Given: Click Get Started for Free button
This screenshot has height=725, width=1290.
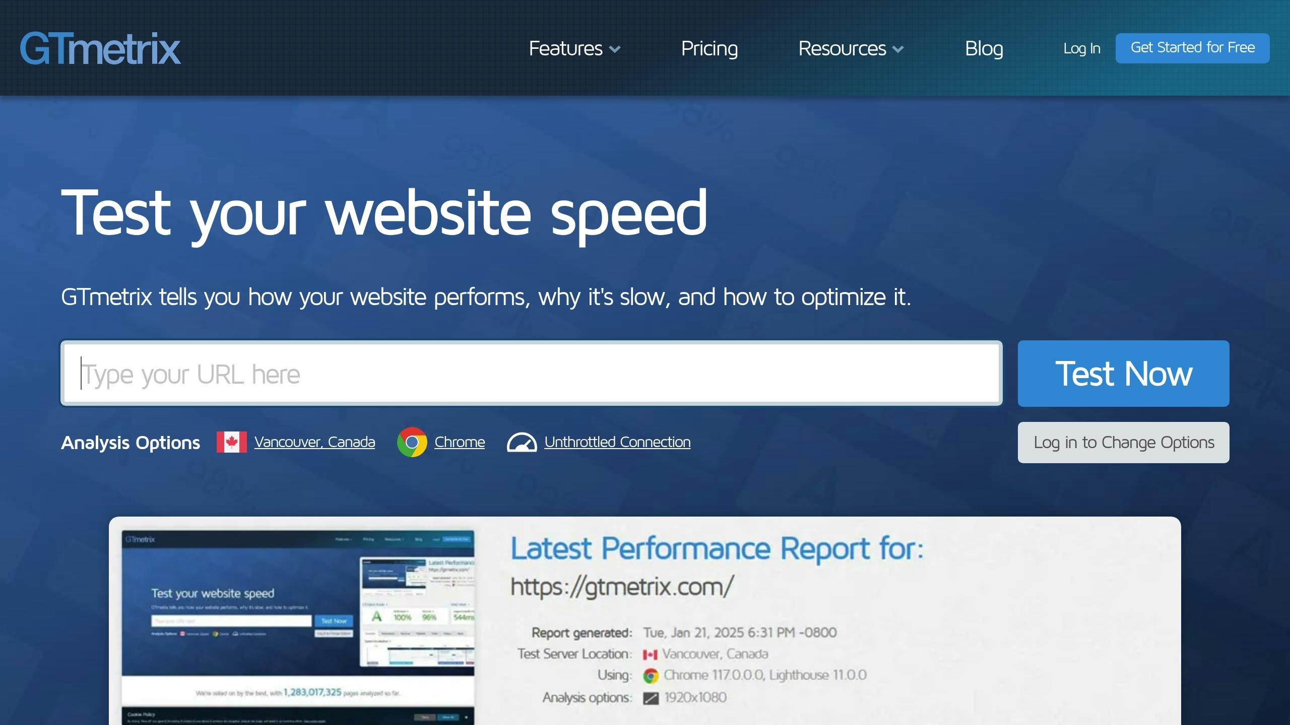Looking at the screenshot, I should [x=1192, y=48].
